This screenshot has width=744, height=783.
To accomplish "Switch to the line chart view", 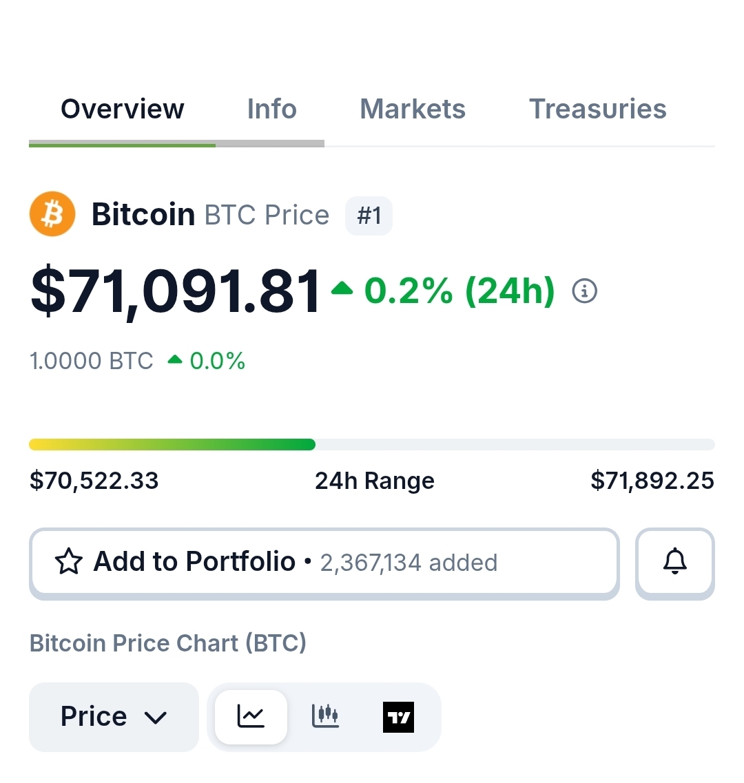I will [251, 717].
